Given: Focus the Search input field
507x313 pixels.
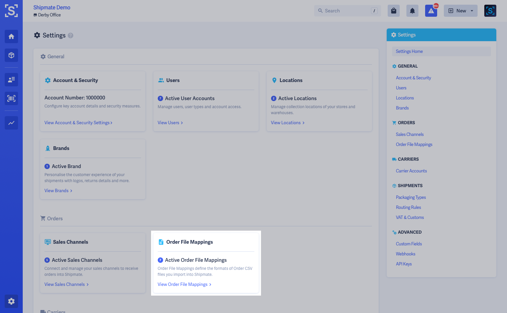Looking at the screenshot, I should click(348, 11).
